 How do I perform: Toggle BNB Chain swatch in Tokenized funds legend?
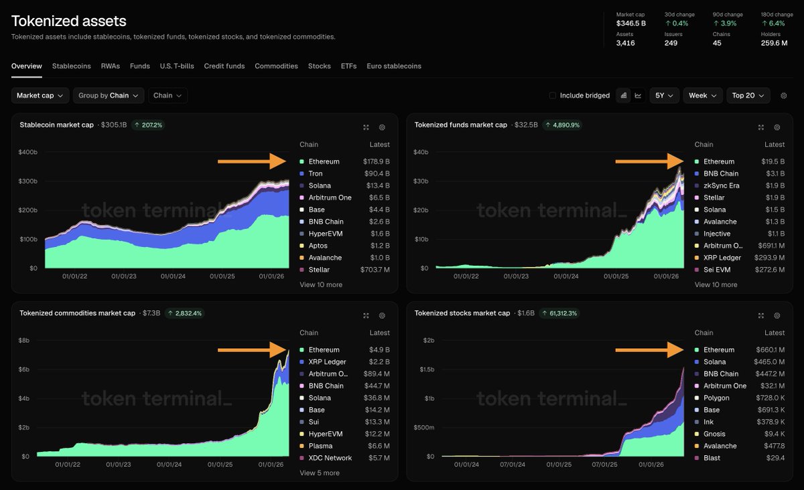[x=697, y=173]
